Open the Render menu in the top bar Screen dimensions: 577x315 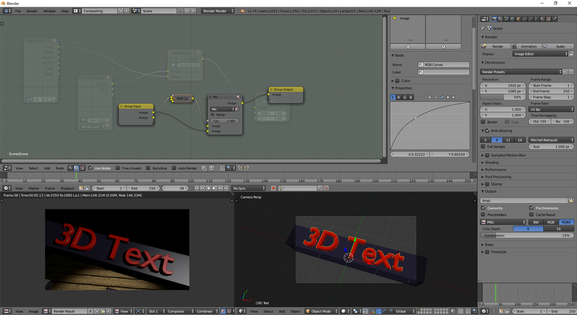[32, 11]
